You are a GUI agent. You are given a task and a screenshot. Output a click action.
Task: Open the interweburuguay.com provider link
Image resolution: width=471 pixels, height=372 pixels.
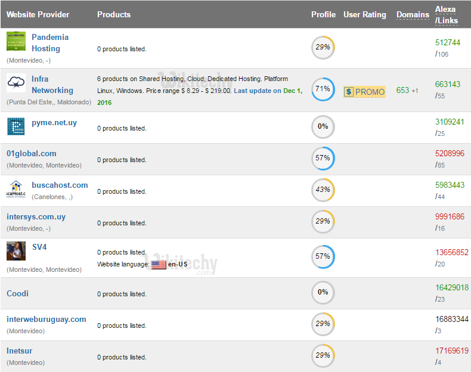pos(47,319)
